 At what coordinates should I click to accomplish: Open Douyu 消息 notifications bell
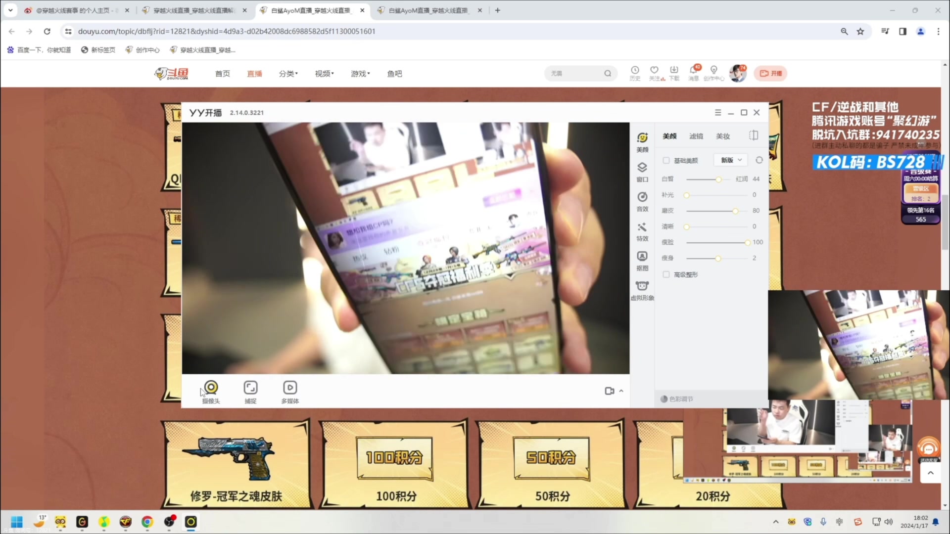pyautogui.click(x=694, y=73)
